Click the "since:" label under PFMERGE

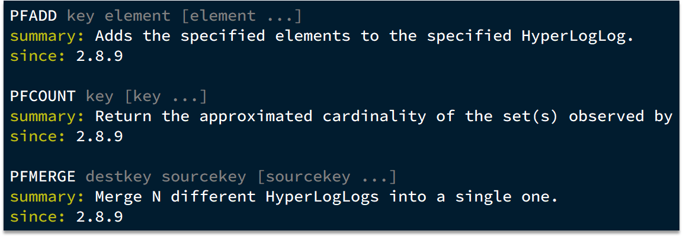click(37, 217)
